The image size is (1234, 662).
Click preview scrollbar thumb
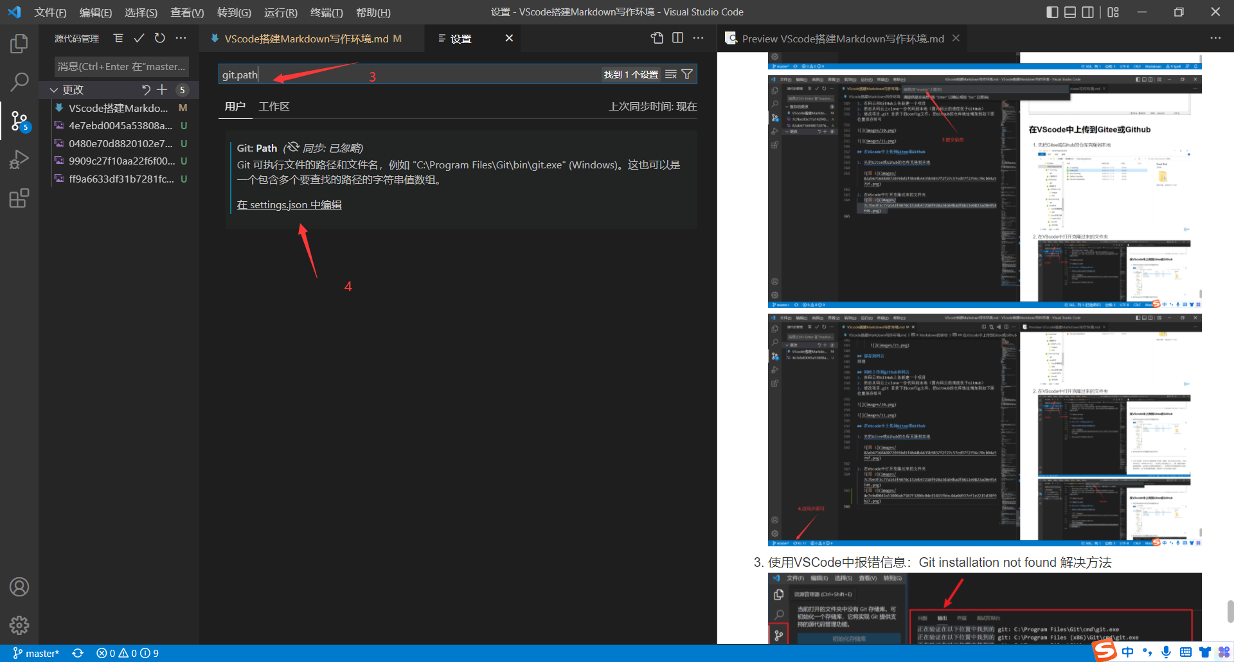tap(1230, 611)
